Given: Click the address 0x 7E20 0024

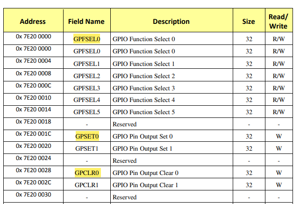Looking at the screenshot, I should pyautogui.click(x=34, y=159).
